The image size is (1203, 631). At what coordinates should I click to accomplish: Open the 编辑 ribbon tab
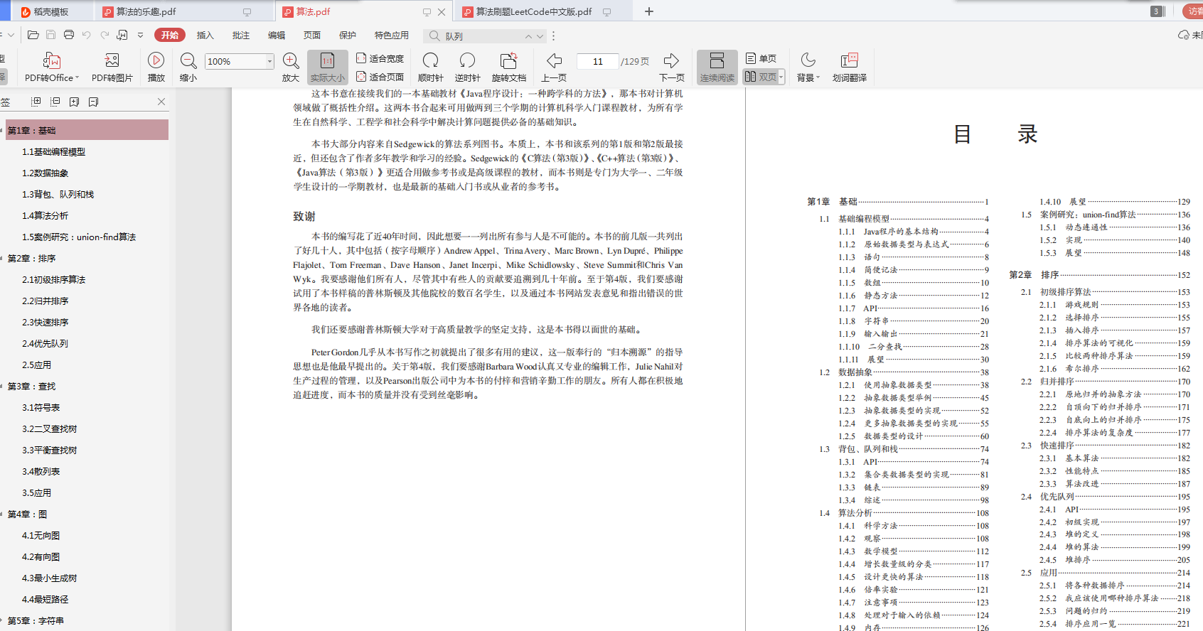tap(276, 36)
